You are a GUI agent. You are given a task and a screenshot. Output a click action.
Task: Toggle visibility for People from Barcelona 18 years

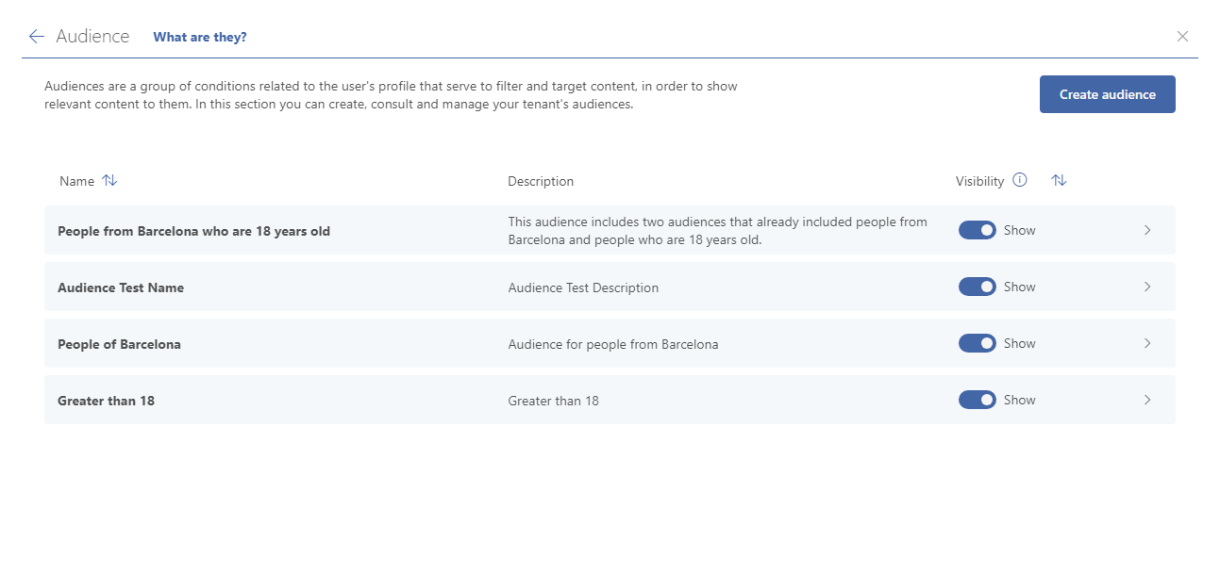tap(978, 230)
